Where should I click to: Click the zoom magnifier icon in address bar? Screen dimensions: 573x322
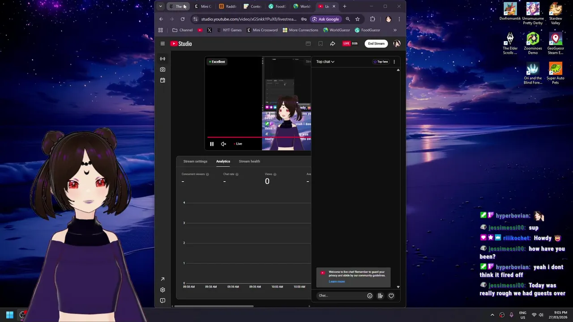348,19
